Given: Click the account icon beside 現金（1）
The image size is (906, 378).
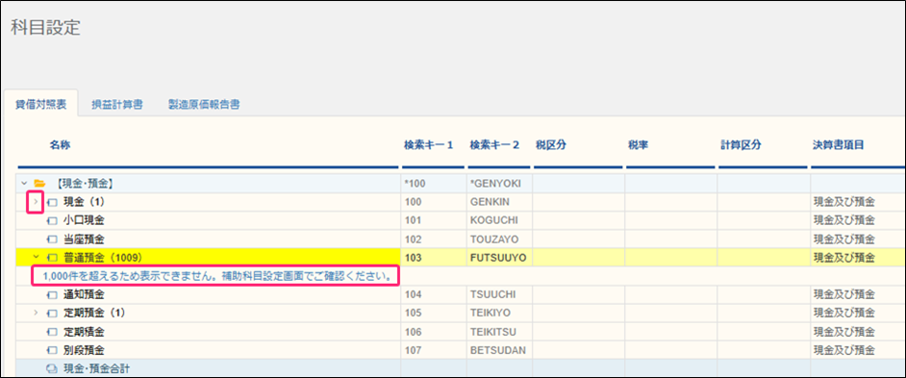Looking at the screenshot, I should pos(52,202).
